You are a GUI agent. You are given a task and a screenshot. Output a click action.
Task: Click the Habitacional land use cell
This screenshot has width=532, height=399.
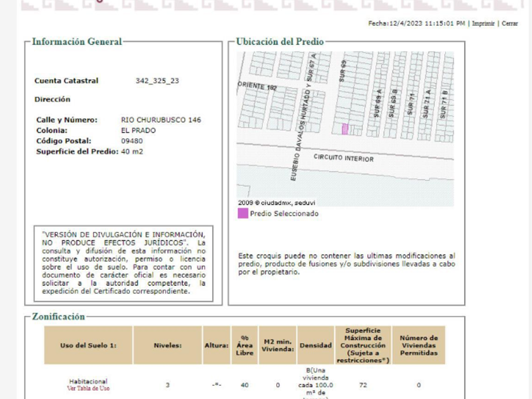pos(88,381)
